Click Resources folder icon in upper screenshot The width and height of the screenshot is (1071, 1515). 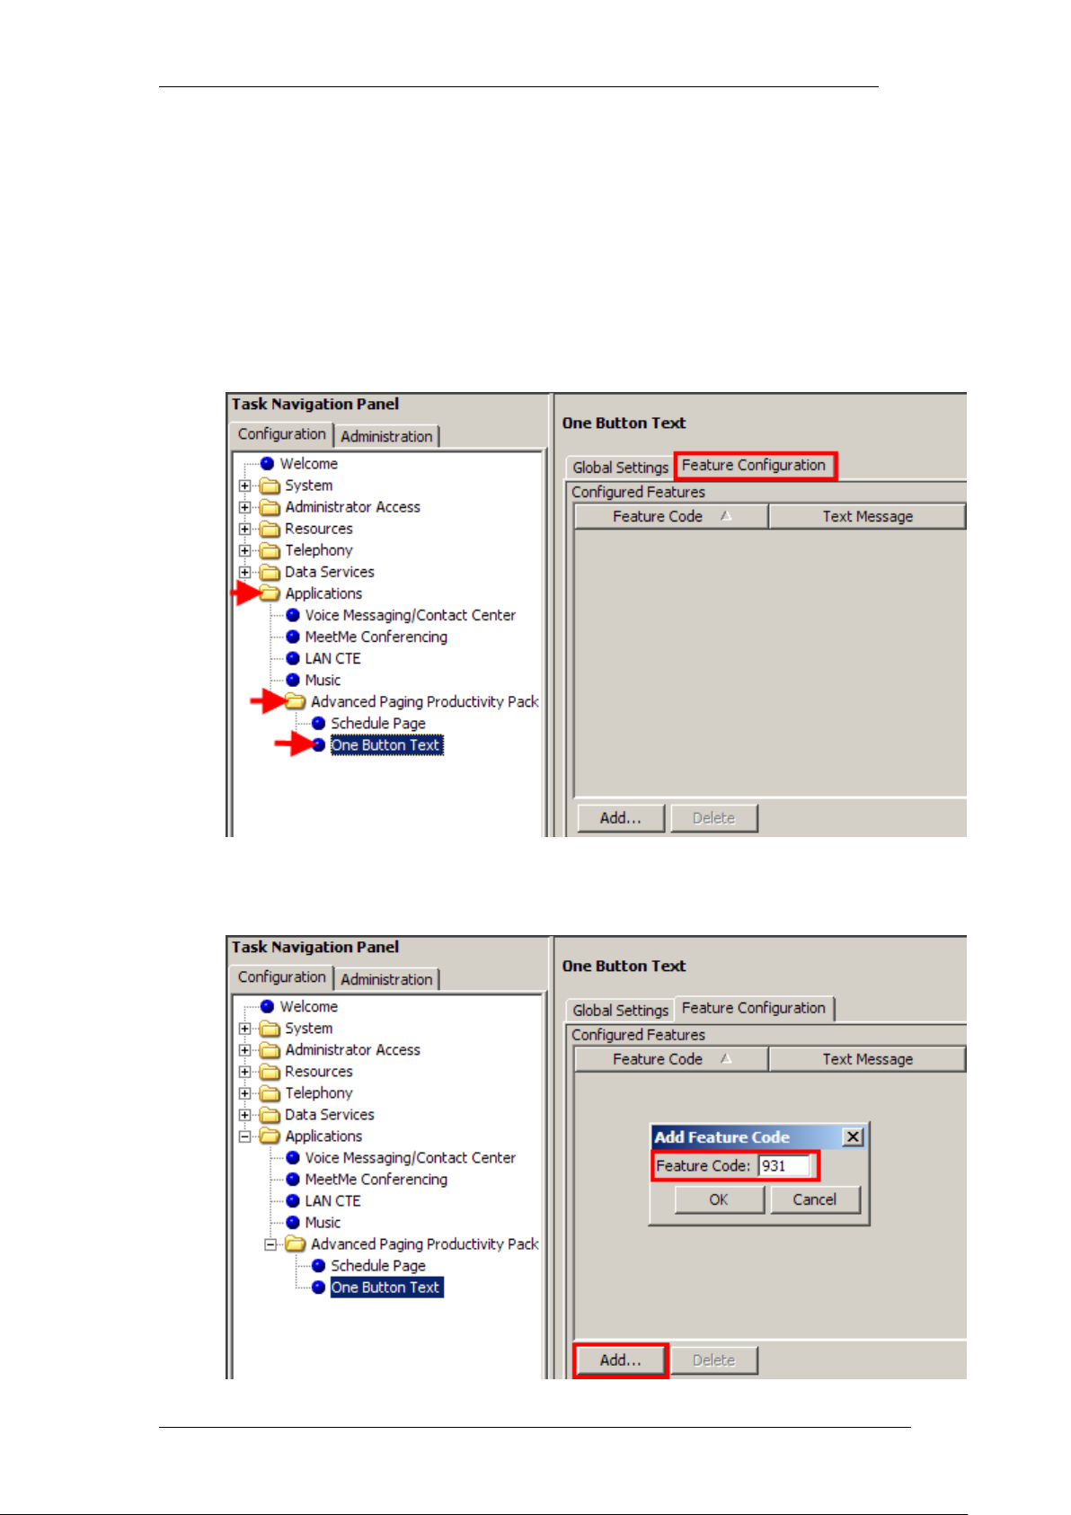pos(270,529)
